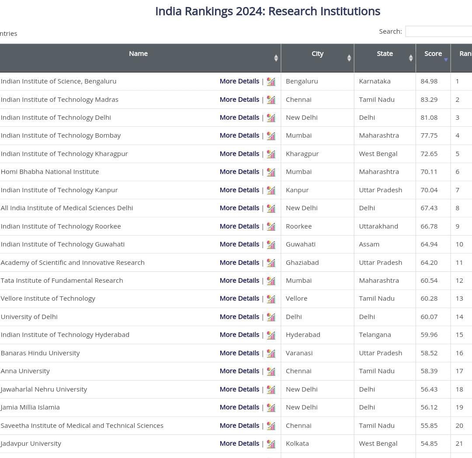Viewport: 472px width, 458px height.
Task: Open chart icon for IIT Bombay row
Action: click(x=271, y=136)
